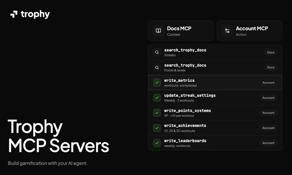Select search_trophy_docs label above Streaks
The height and width of the screenshot is (175, 292).
(185, 50)
